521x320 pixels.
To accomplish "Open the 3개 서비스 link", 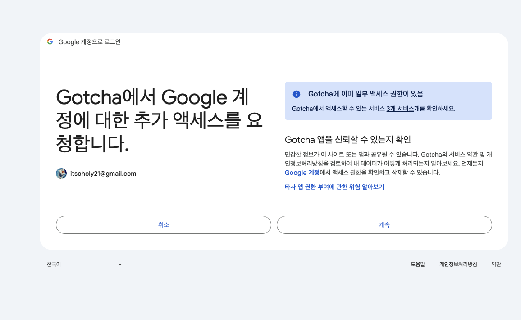I will (400, 109).
